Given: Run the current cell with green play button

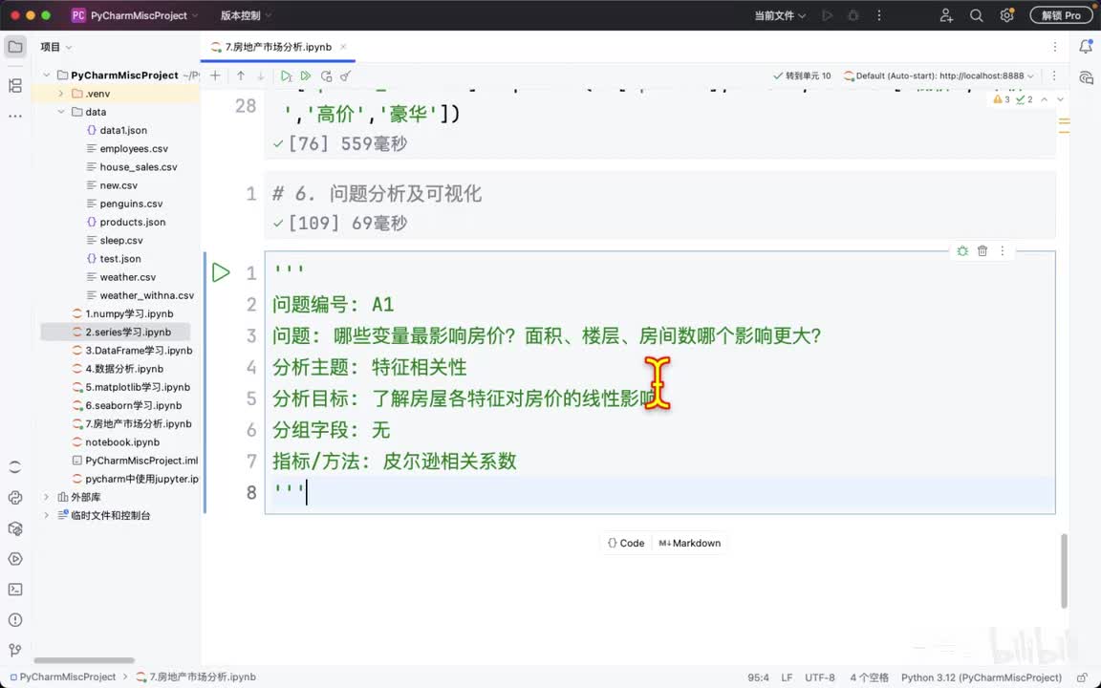Looking at the screenshot, I should pyautogui.click(x=221, y=272).
